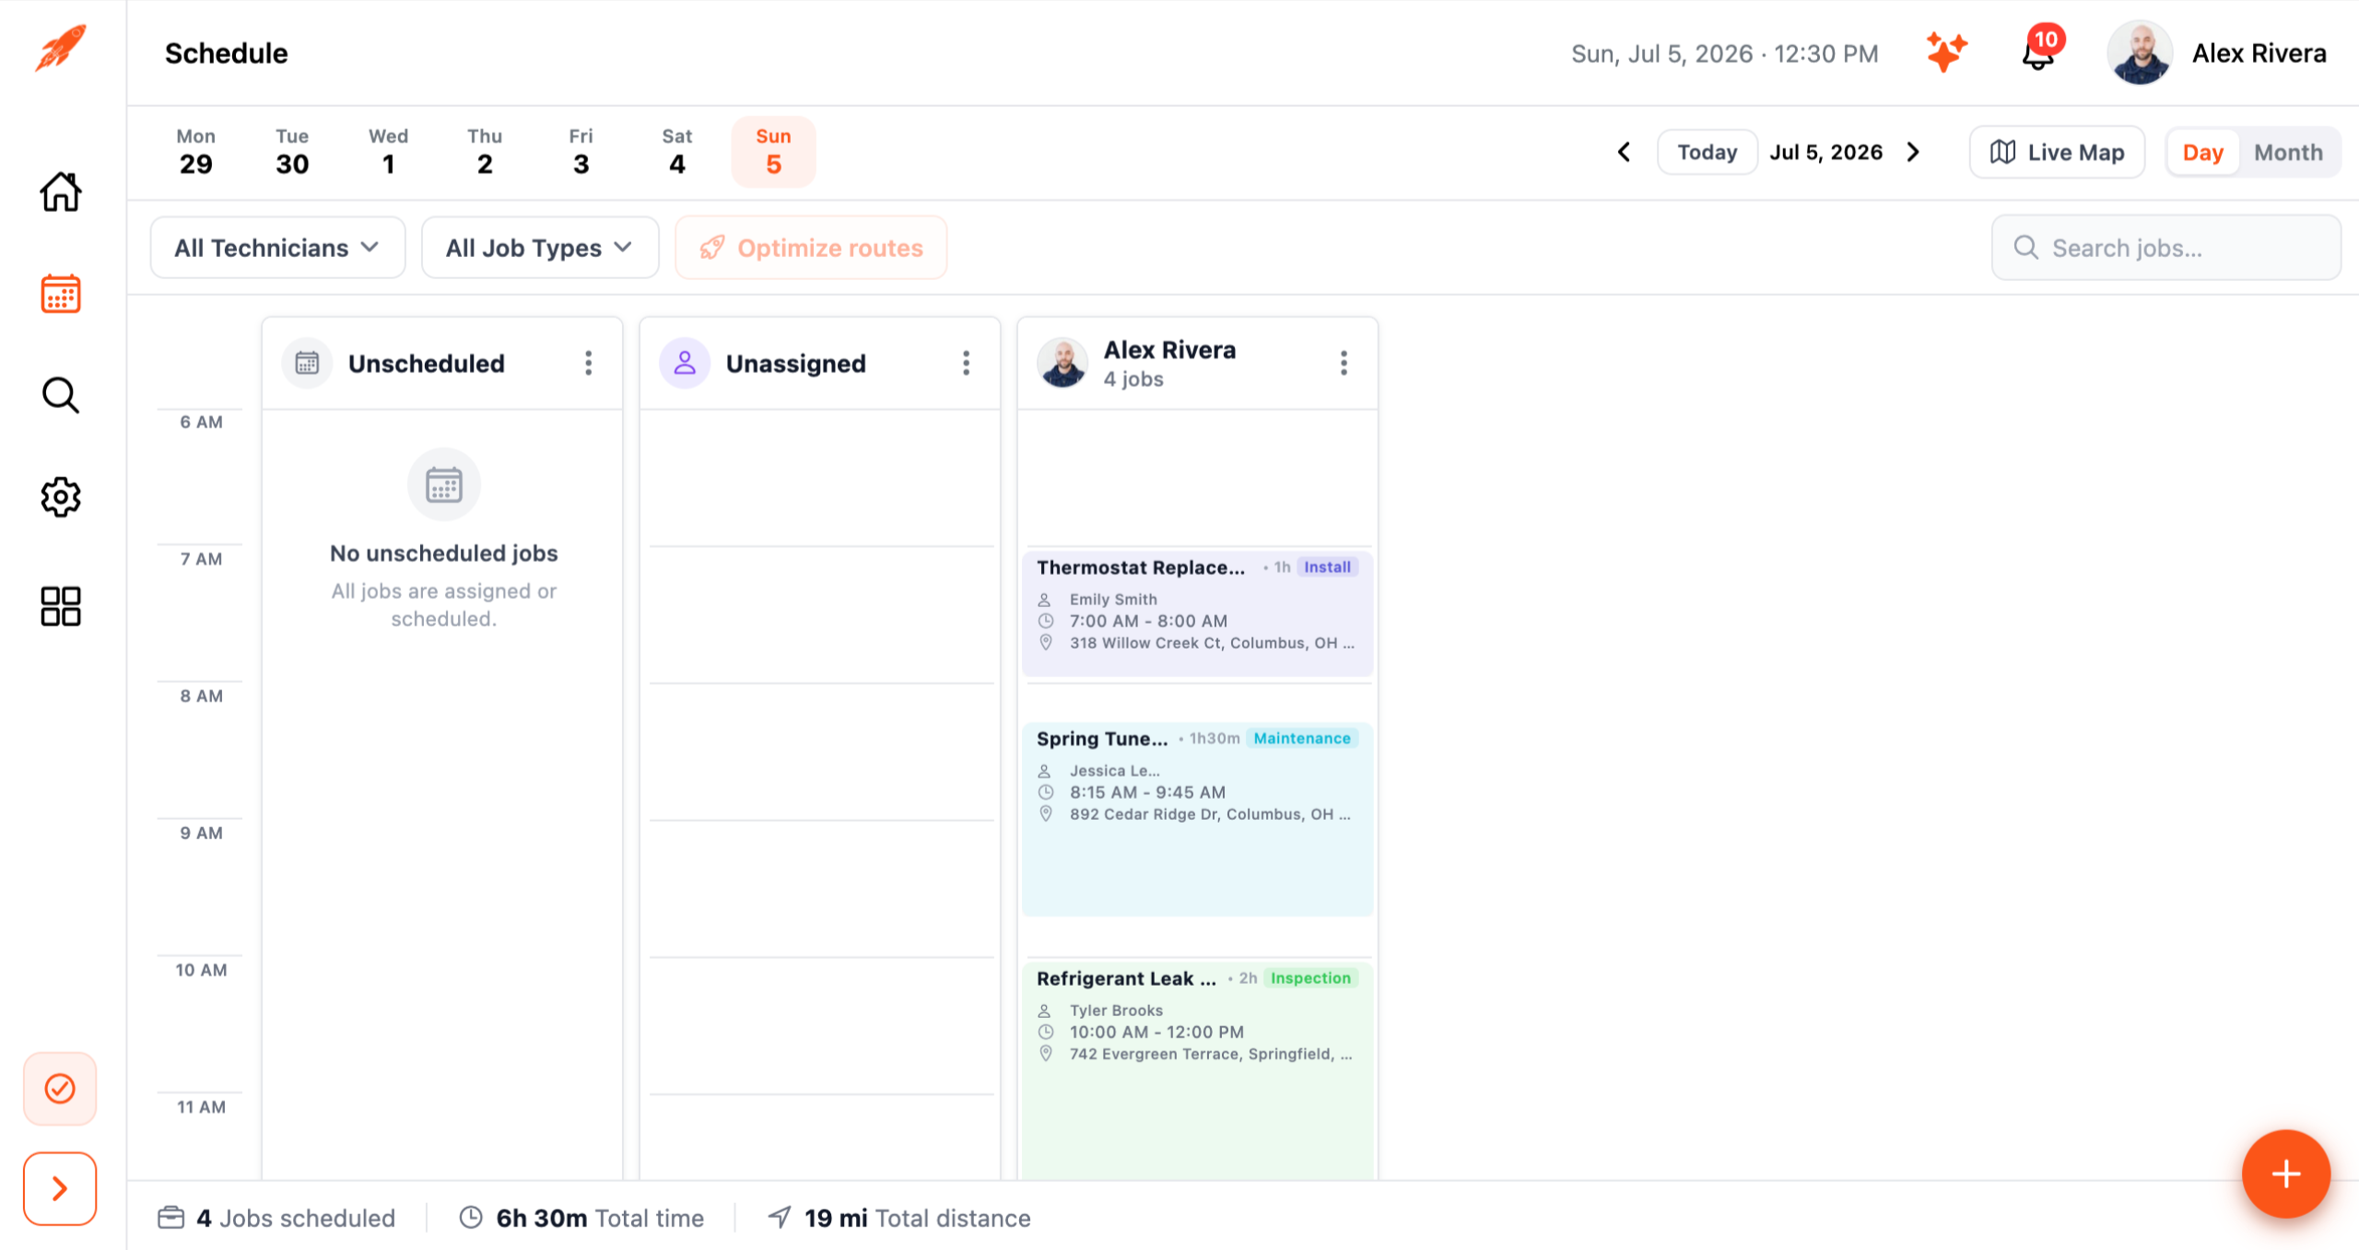This screenshot has width=2359, height=1250.
Task: Click customer Emily Smith
Action: [1113, 600]
